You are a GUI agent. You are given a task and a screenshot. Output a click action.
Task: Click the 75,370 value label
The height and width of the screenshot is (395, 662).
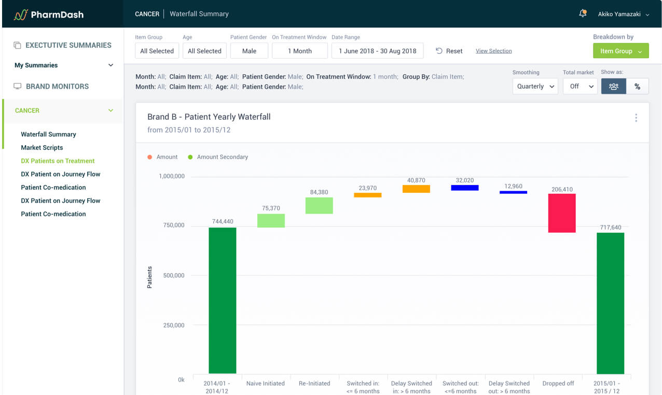pyautogui.click(x=271, y=208)
